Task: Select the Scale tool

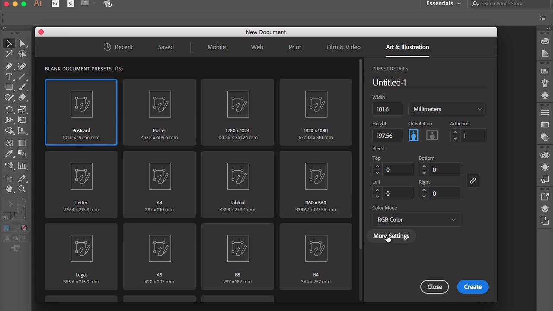Action: [x=22, y=110]
